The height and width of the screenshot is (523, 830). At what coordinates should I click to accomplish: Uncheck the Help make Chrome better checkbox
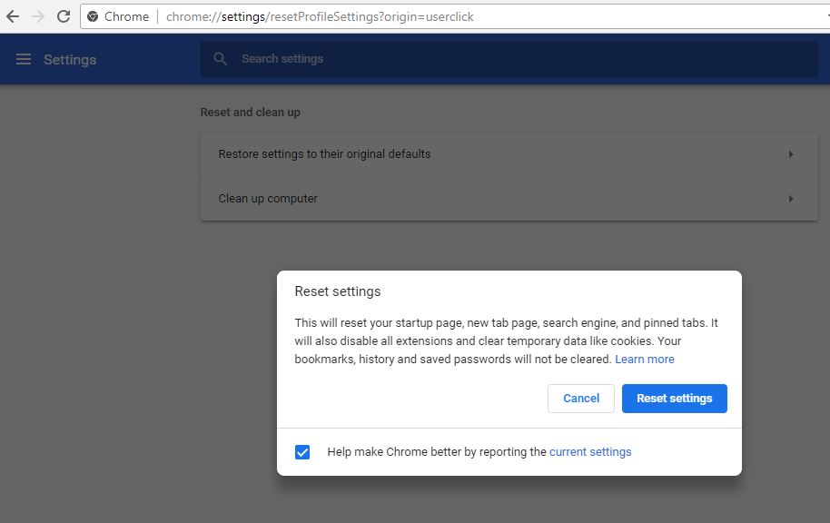(302, 451)
